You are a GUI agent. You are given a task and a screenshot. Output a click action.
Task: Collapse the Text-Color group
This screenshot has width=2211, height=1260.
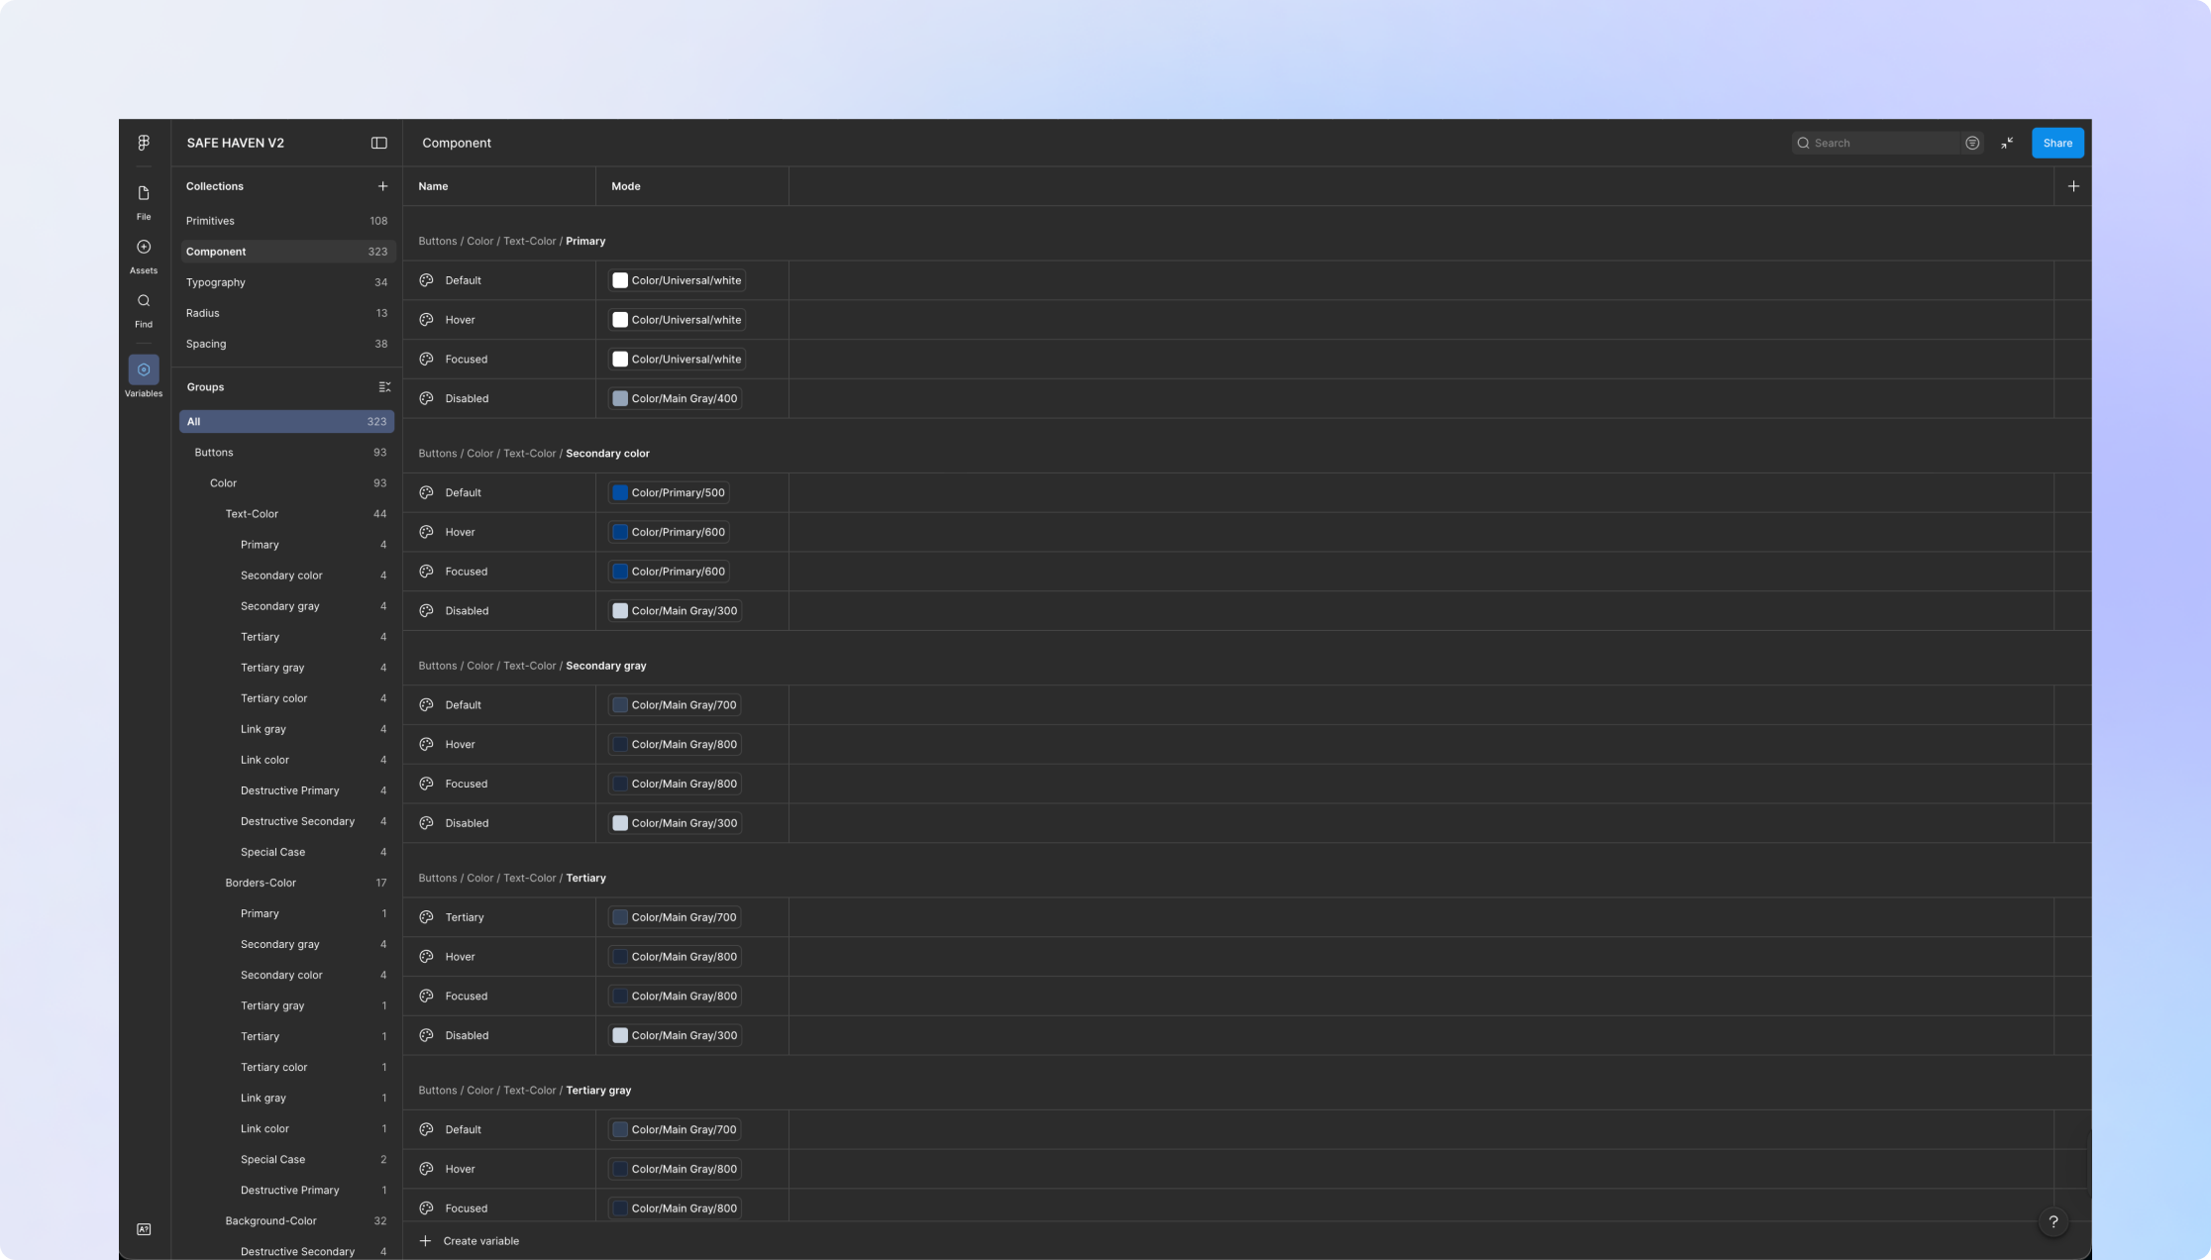pyautogui.click(x=252, y=514)
